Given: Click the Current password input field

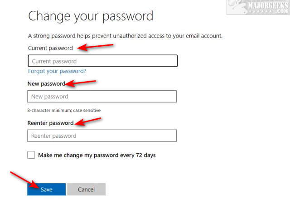Looking at the screenshot, I should tap(102, 61).
